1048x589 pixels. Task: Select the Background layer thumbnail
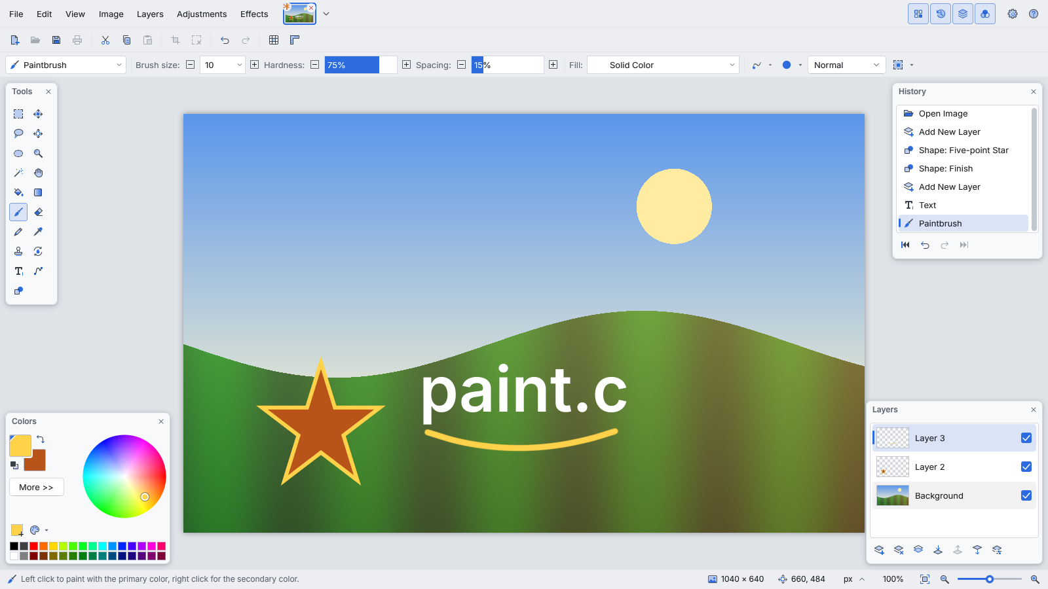893,495
